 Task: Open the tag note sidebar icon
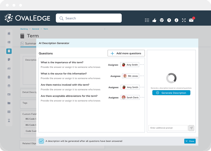(x=9, y=60)
